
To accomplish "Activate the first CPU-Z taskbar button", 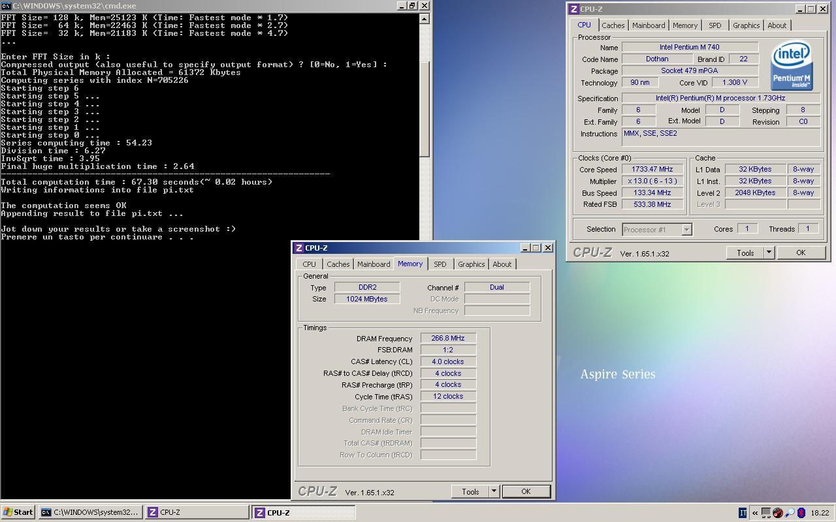I will click(x=197, y=513).
